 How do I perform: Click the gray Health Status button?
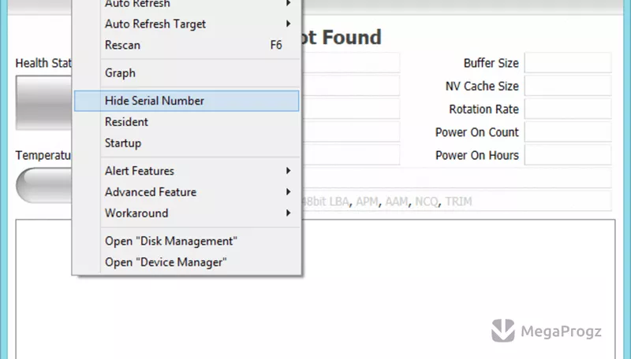point(44,103)
